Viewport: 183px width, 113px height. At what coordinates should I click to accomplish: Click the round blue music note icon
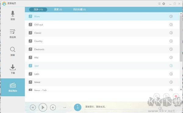(x=77, y=107)
